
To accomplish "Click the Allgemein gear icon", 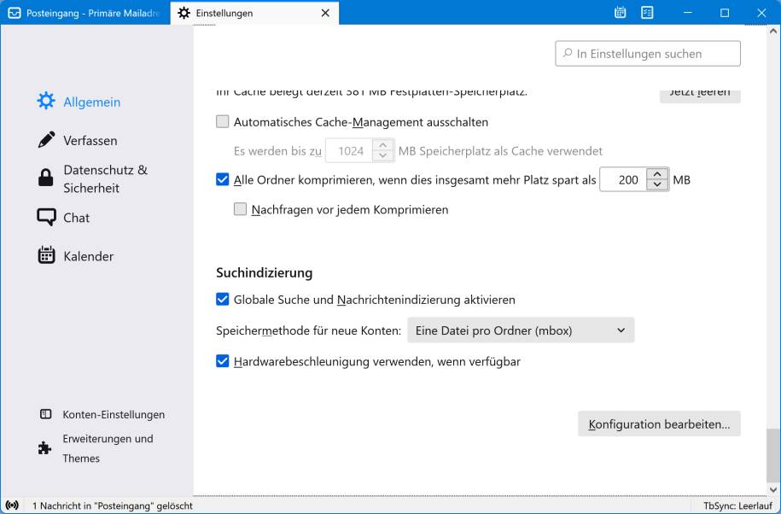I will (46, 102).
